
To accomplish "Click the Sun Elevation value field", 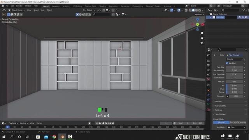I will point(234,74).
